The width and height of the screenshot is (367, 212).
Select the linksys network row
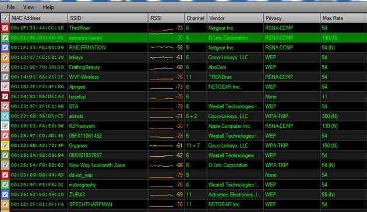183,58
